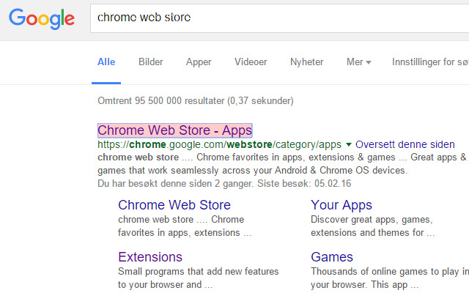Click snippet 'games that work seamlessly across your Android'
The width and height of the screenshot is (469, 293).
[x=202, y=171]
